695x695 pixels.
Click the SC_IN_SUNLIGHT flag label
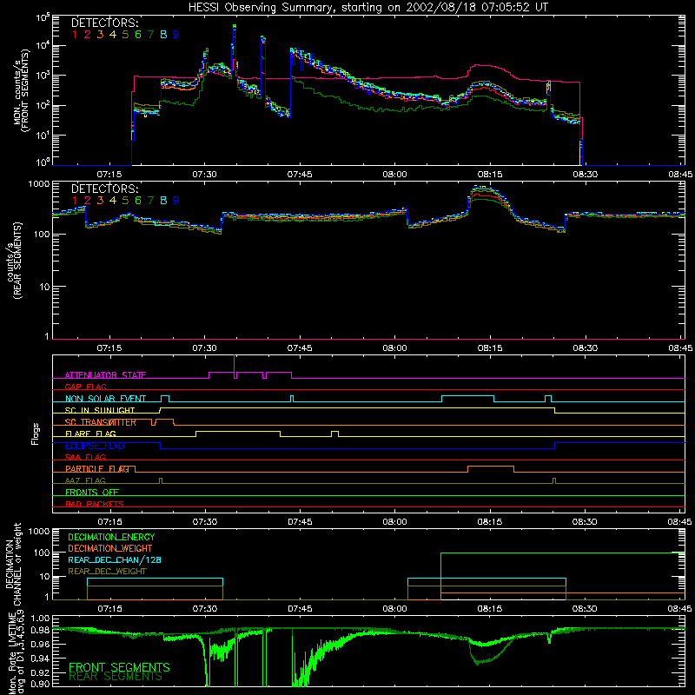pyautogui.click(x=100, y=410)
